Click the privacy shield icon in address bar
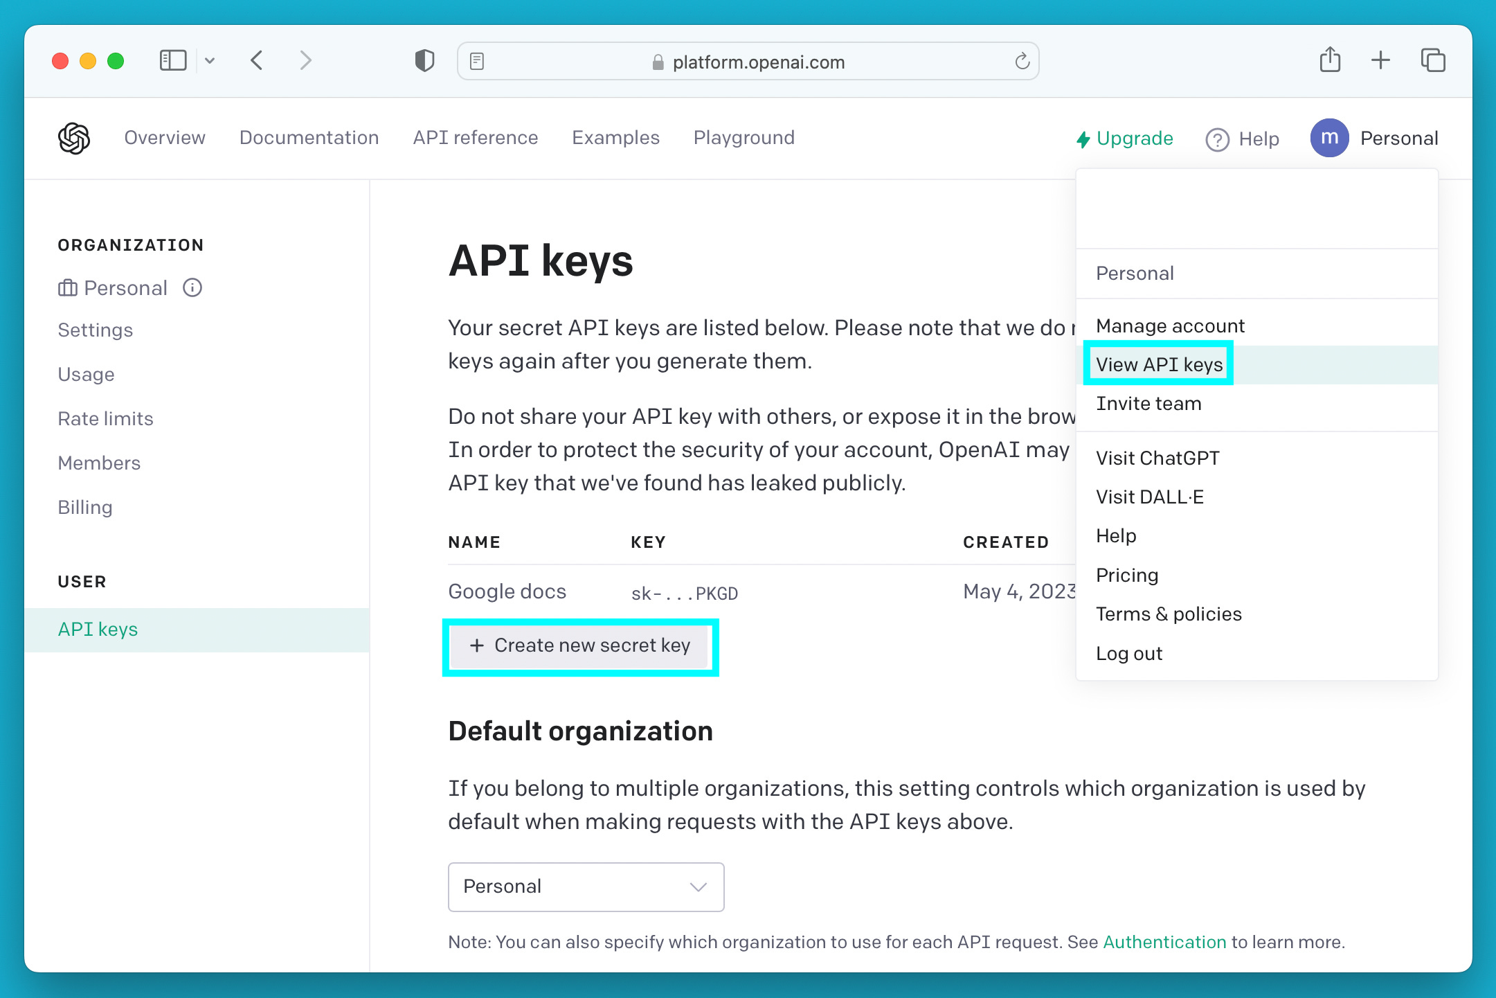1496x998 pixels. click(x=424, y=60)
